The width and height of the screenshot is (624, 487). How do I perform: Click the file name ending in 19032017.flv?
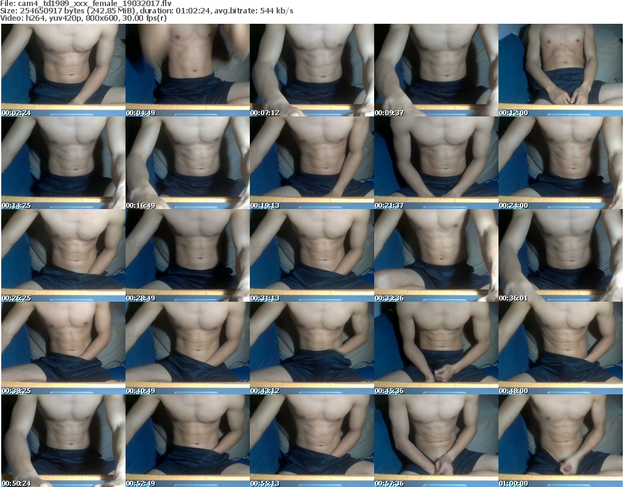coord(94,4)
